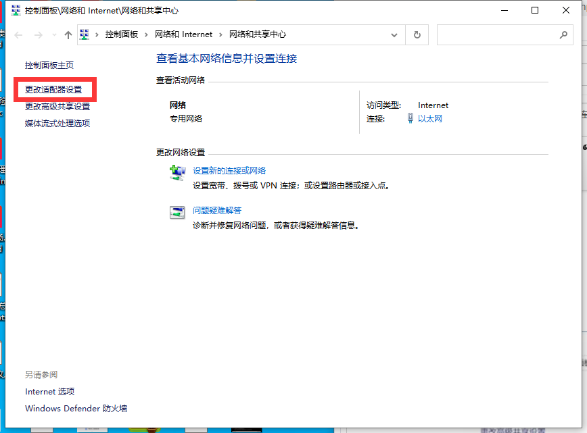Viewport: 587px width, 433px height.
Task: Click the Back navigation arrow
Action: coord(18,34)
